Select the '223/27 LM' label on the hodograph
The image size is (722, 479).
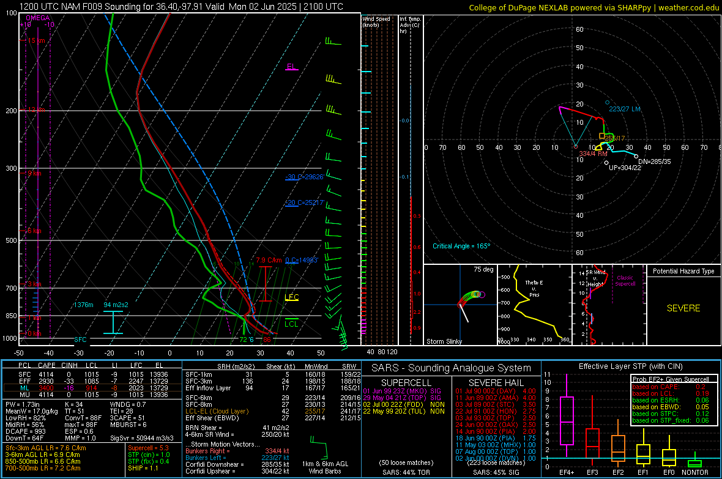(624, 109)
